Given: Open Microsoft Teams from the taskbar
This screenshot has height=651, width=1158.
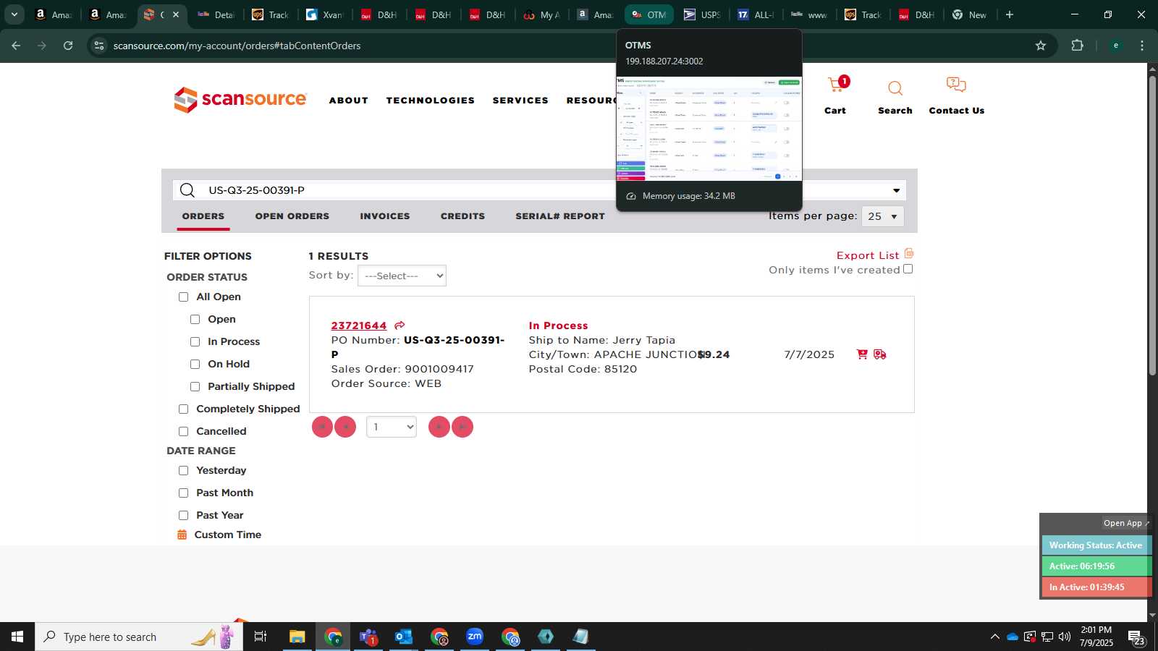Looking at the screenshot, I should [368, 637].
